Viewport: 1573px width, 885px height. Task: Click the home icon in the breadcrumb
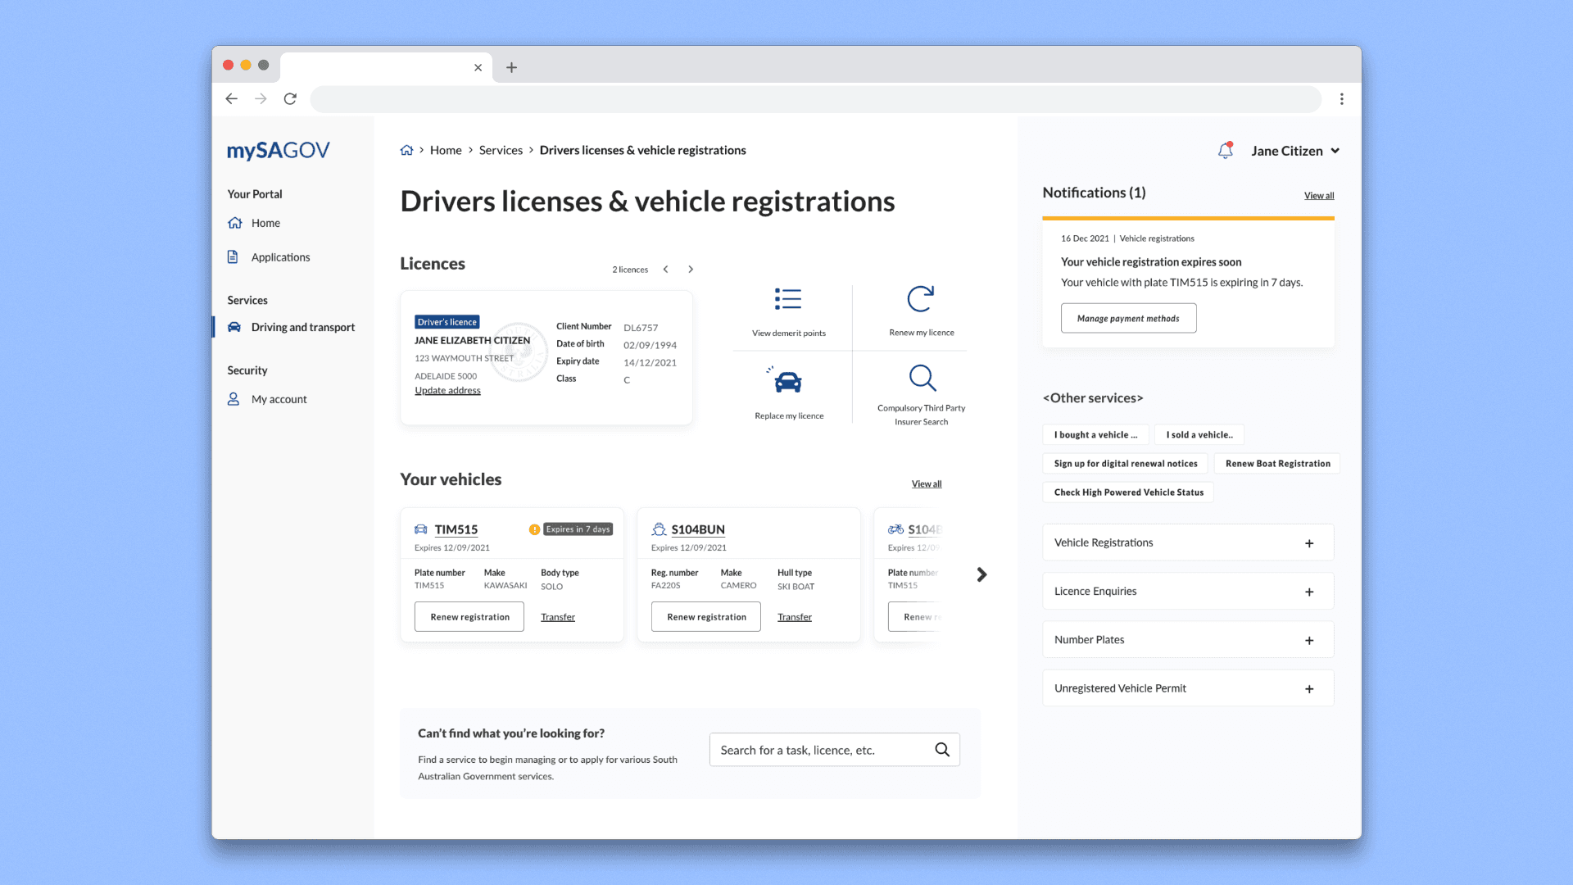click(x=406, y=150)
